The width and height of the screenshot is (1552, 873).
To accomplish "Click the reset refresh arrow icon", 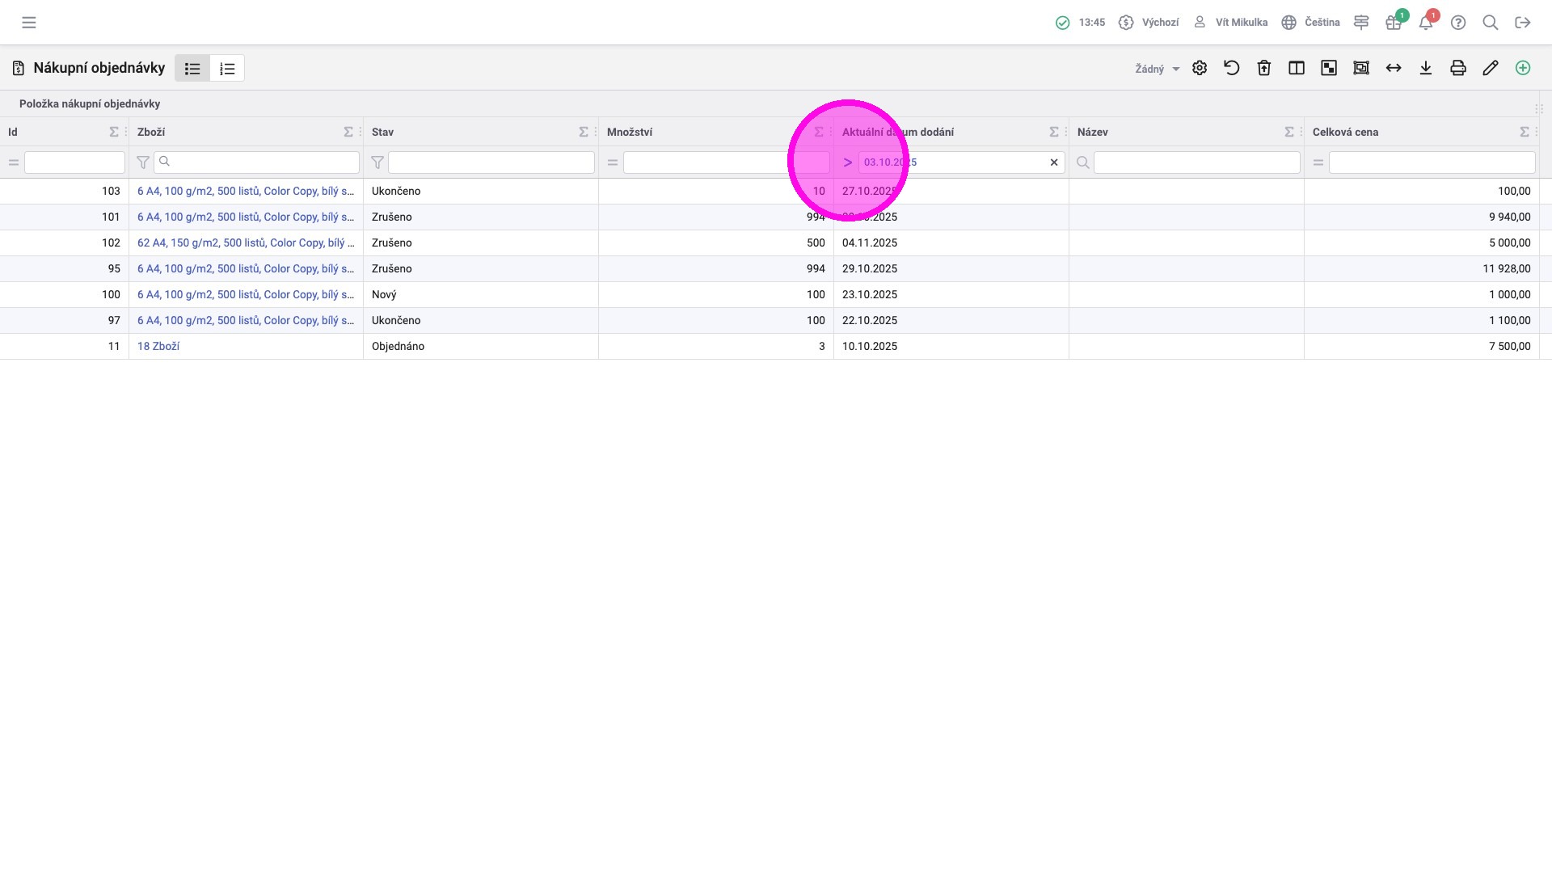I will (x=1232, y=68).
